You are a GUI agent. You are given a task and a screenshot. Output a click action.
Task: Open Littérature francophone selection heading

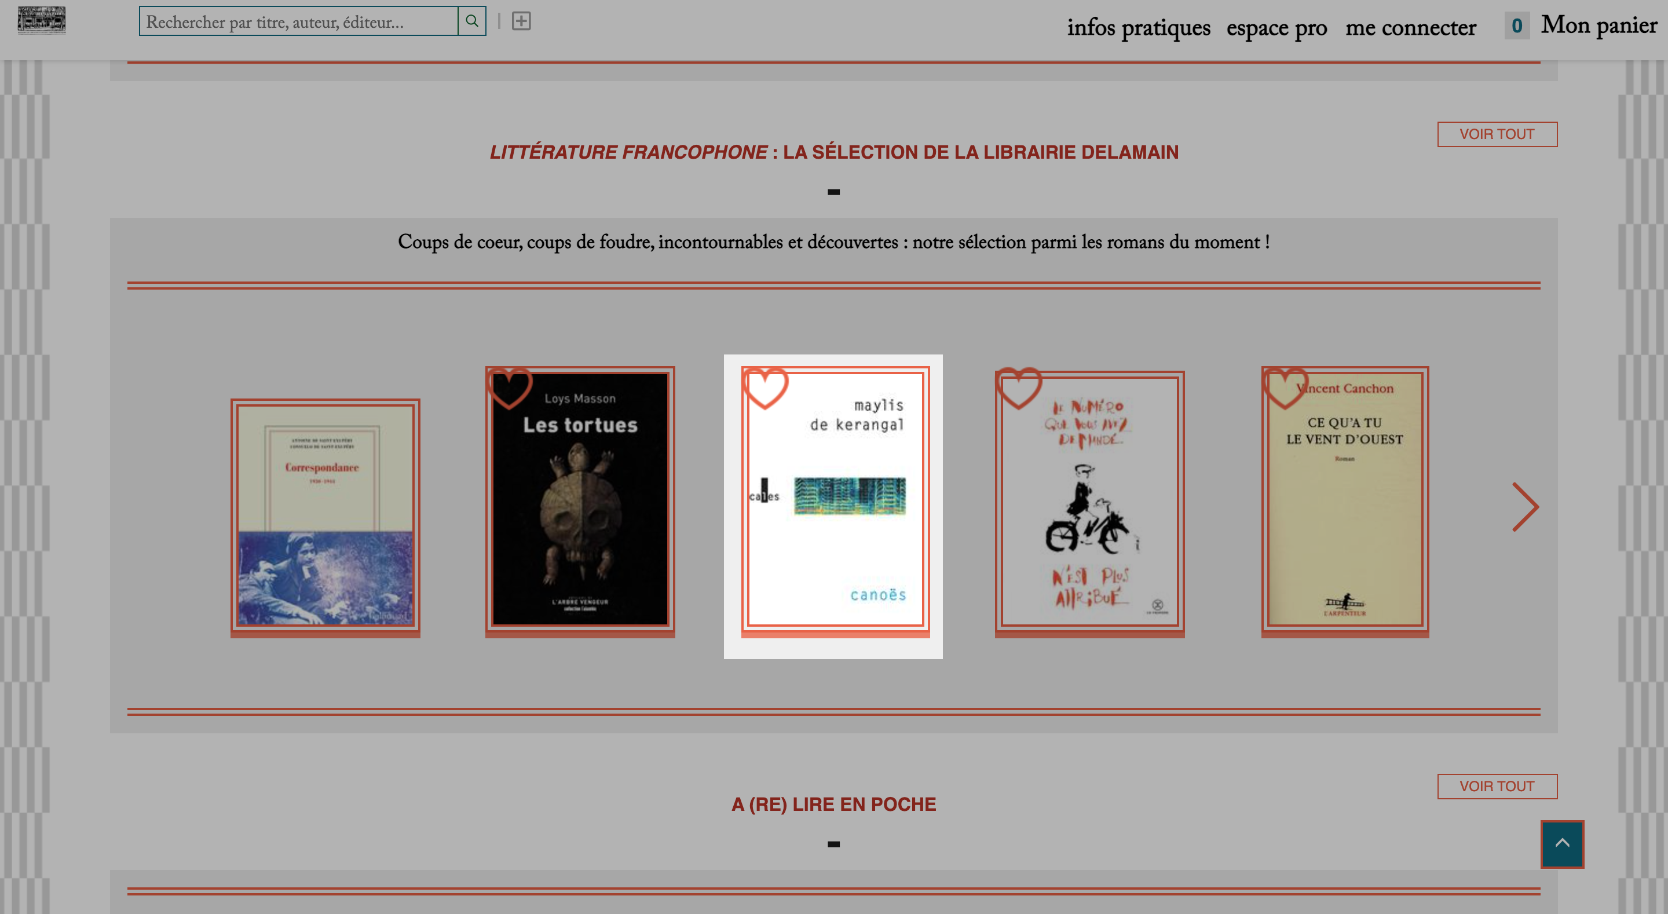tap(833, 152)
